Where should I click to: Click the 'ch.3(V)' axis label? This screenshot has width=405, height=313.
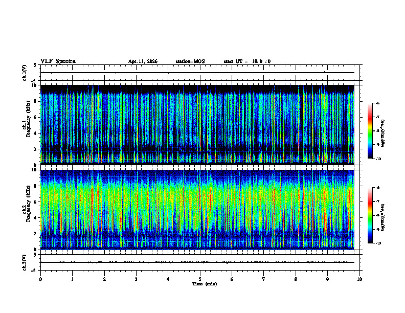tap(25, 263)
